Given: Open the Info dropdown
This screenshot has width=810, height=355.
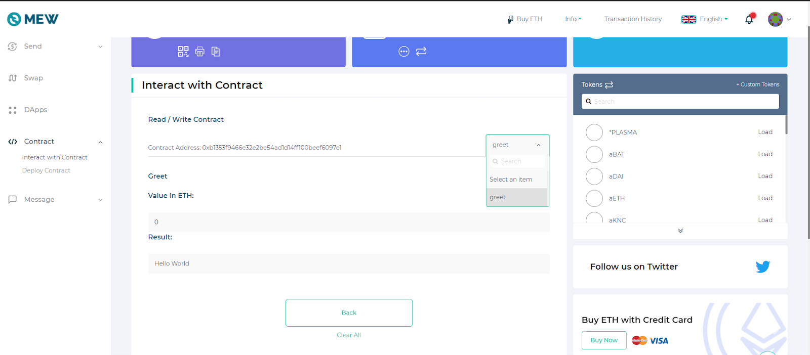Looking at the screenshot, I should click(573, 19).
